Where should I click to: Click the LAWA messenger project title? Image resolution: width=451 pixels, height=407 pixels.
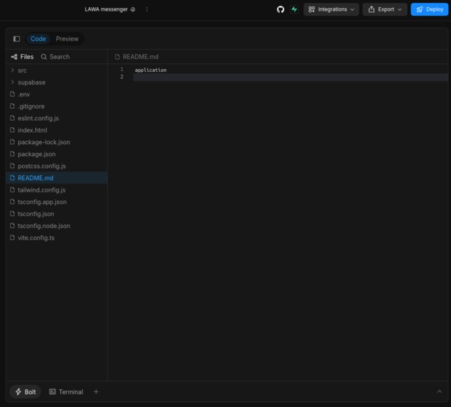[x=106, y=9]
